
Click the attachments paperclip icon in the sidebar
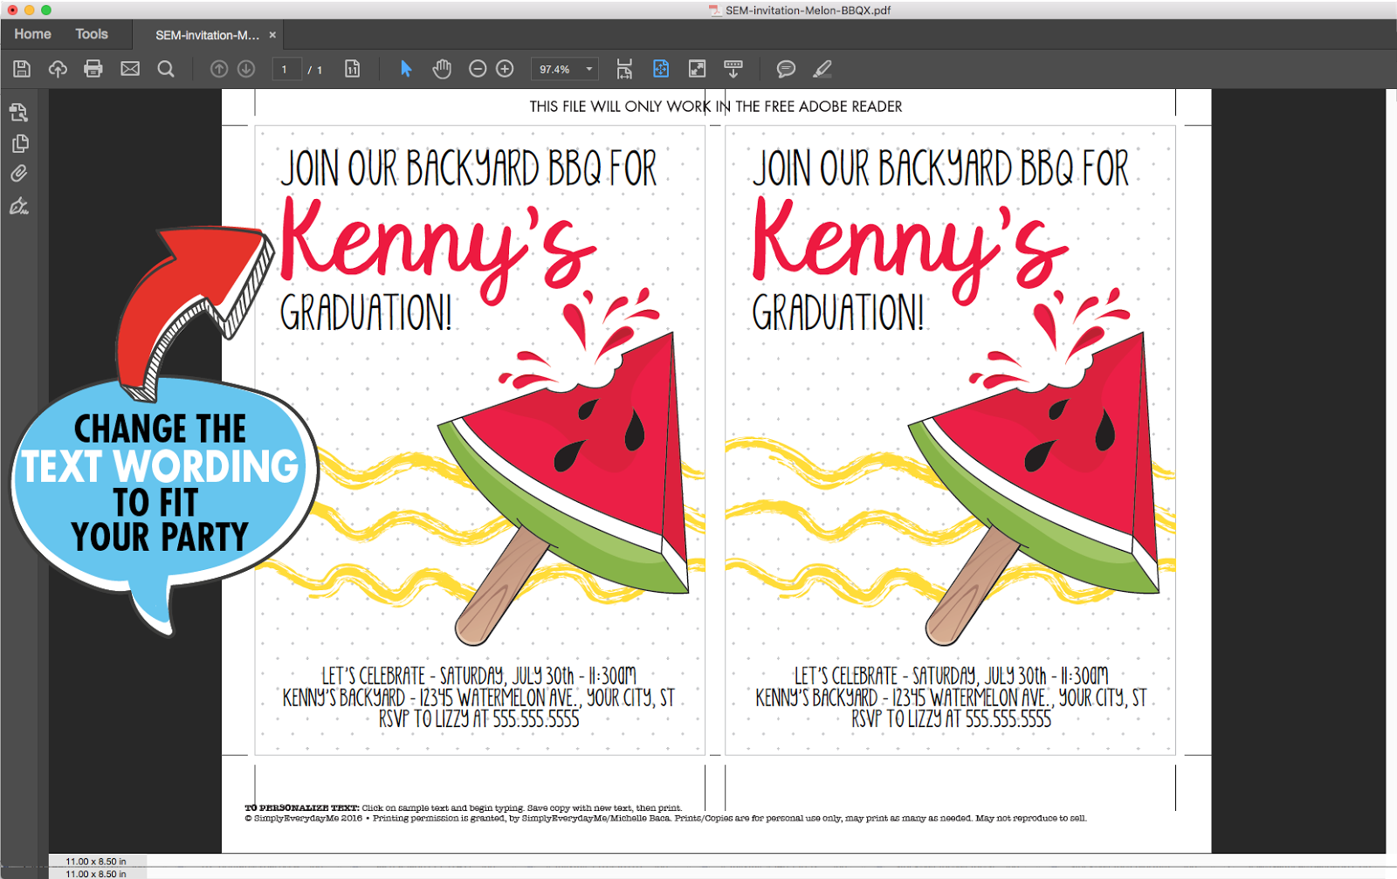[19, 173]
